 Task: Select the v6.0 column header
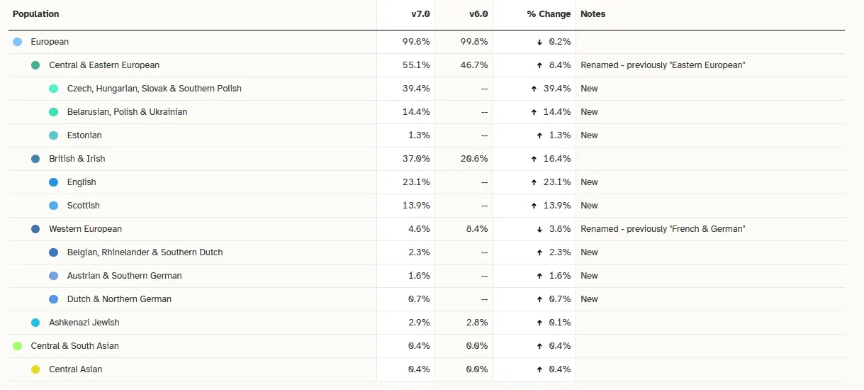478,14
